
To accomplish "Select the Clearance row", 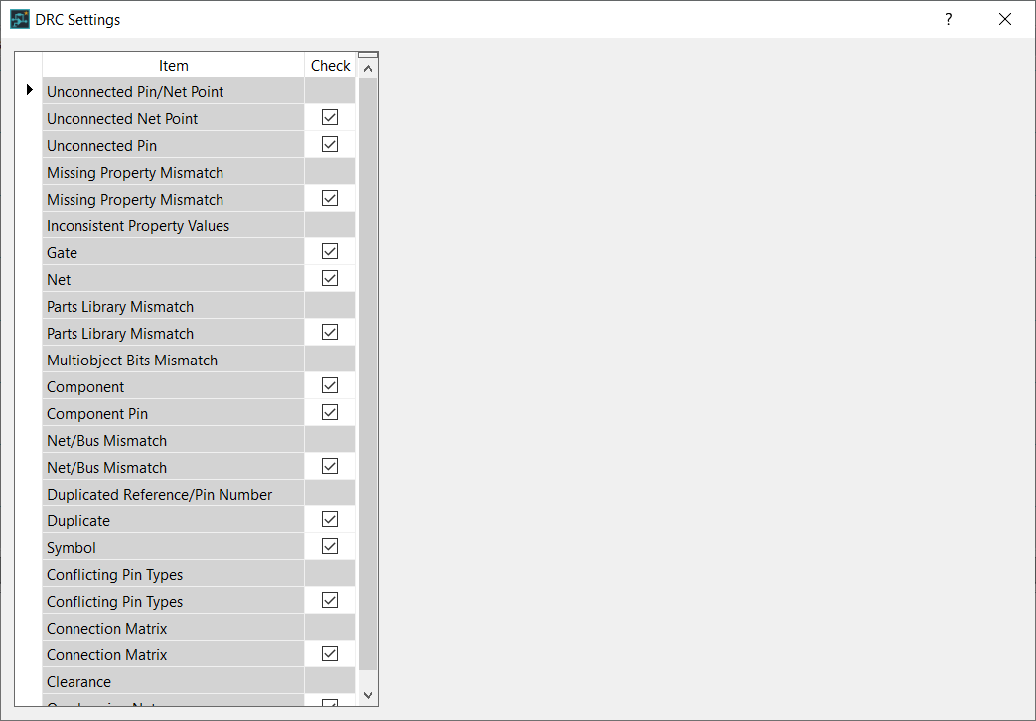I will pos(199,681).
